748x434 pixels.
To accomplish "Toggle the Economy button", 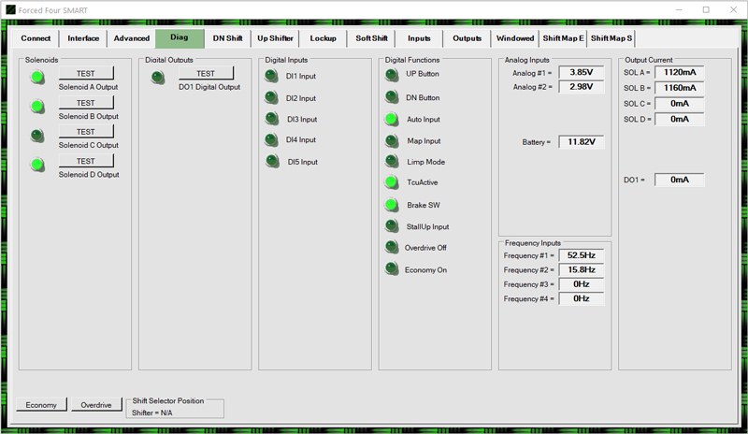I will [x=41, y=405].
